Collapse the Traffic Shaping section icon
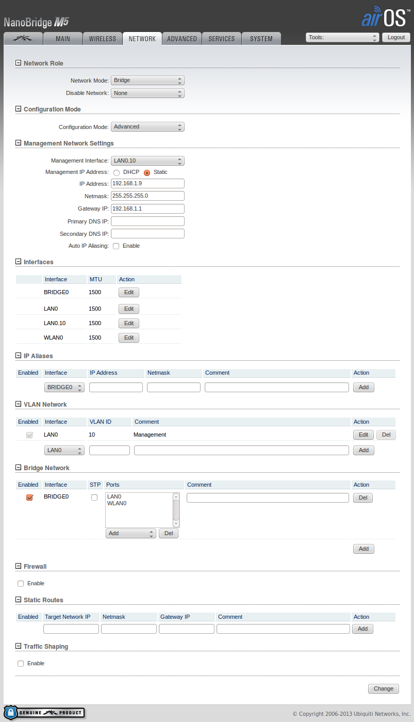The height and width of the screenshot is (722, 414). [19, 646]
